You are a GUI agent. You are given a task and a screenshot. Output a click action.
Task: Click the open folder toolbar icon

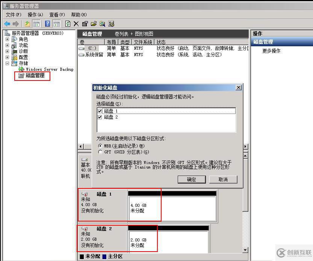pyautogui.click(x=94, y=24)
